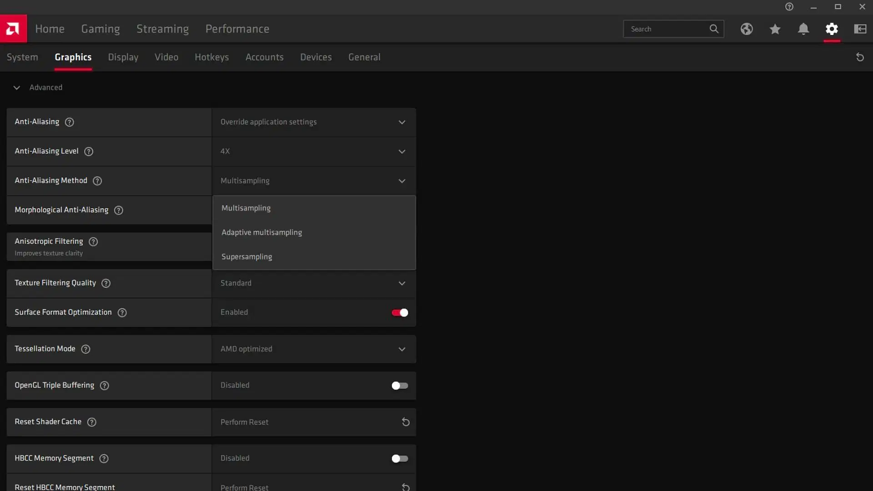Perform Reset shader cache button

click(406, 421)
